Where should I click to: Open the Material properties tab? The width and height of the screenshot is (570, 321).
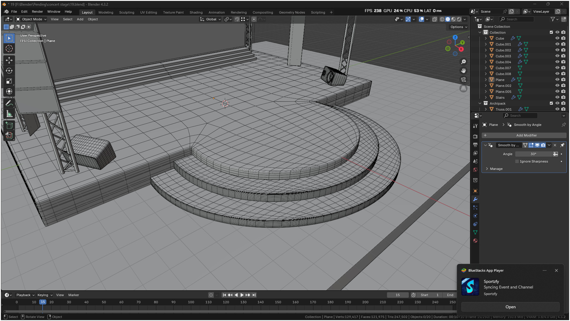[x=475, y=241]
